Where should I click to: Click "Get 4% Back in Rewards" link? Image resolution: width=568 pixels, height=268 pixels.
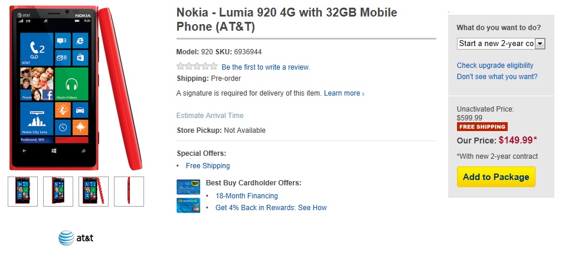tap(270, 208)
